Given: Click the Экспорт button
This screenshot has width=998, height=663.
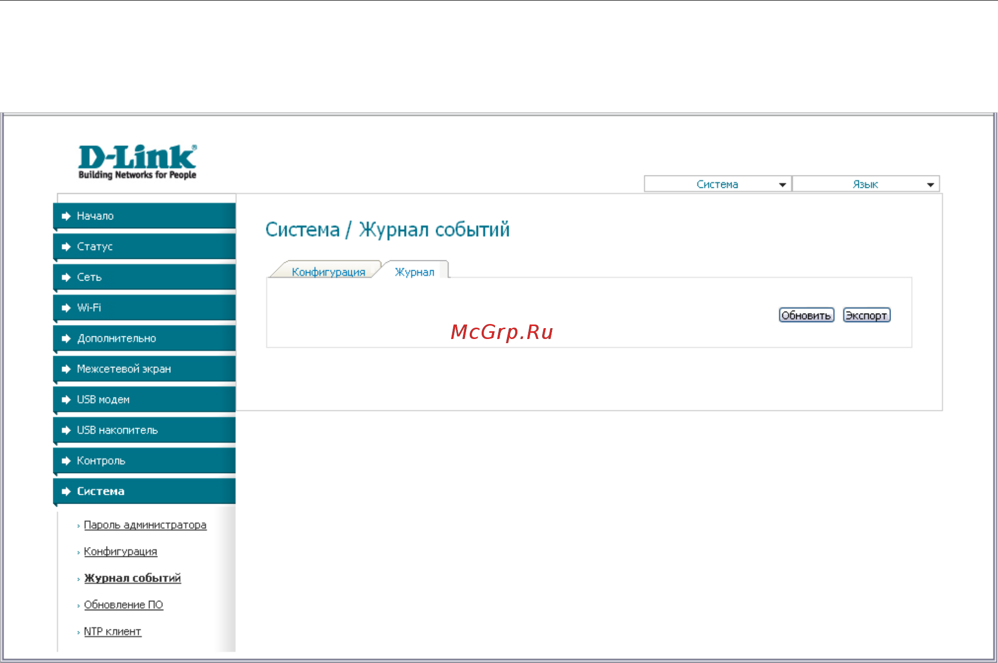Looking at the screenshot, I should pos(867,315).
